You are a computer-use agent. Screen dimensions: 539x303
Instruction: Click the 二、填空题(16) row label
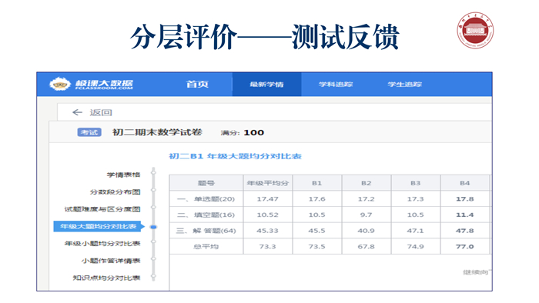point(206,215)
